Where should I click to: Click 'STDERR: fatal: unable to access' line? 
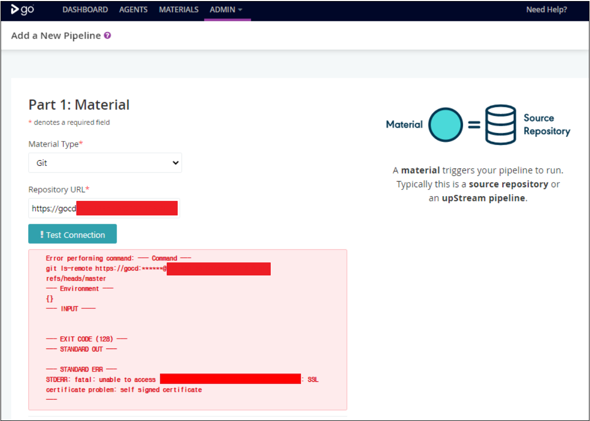tap(182, 380)
